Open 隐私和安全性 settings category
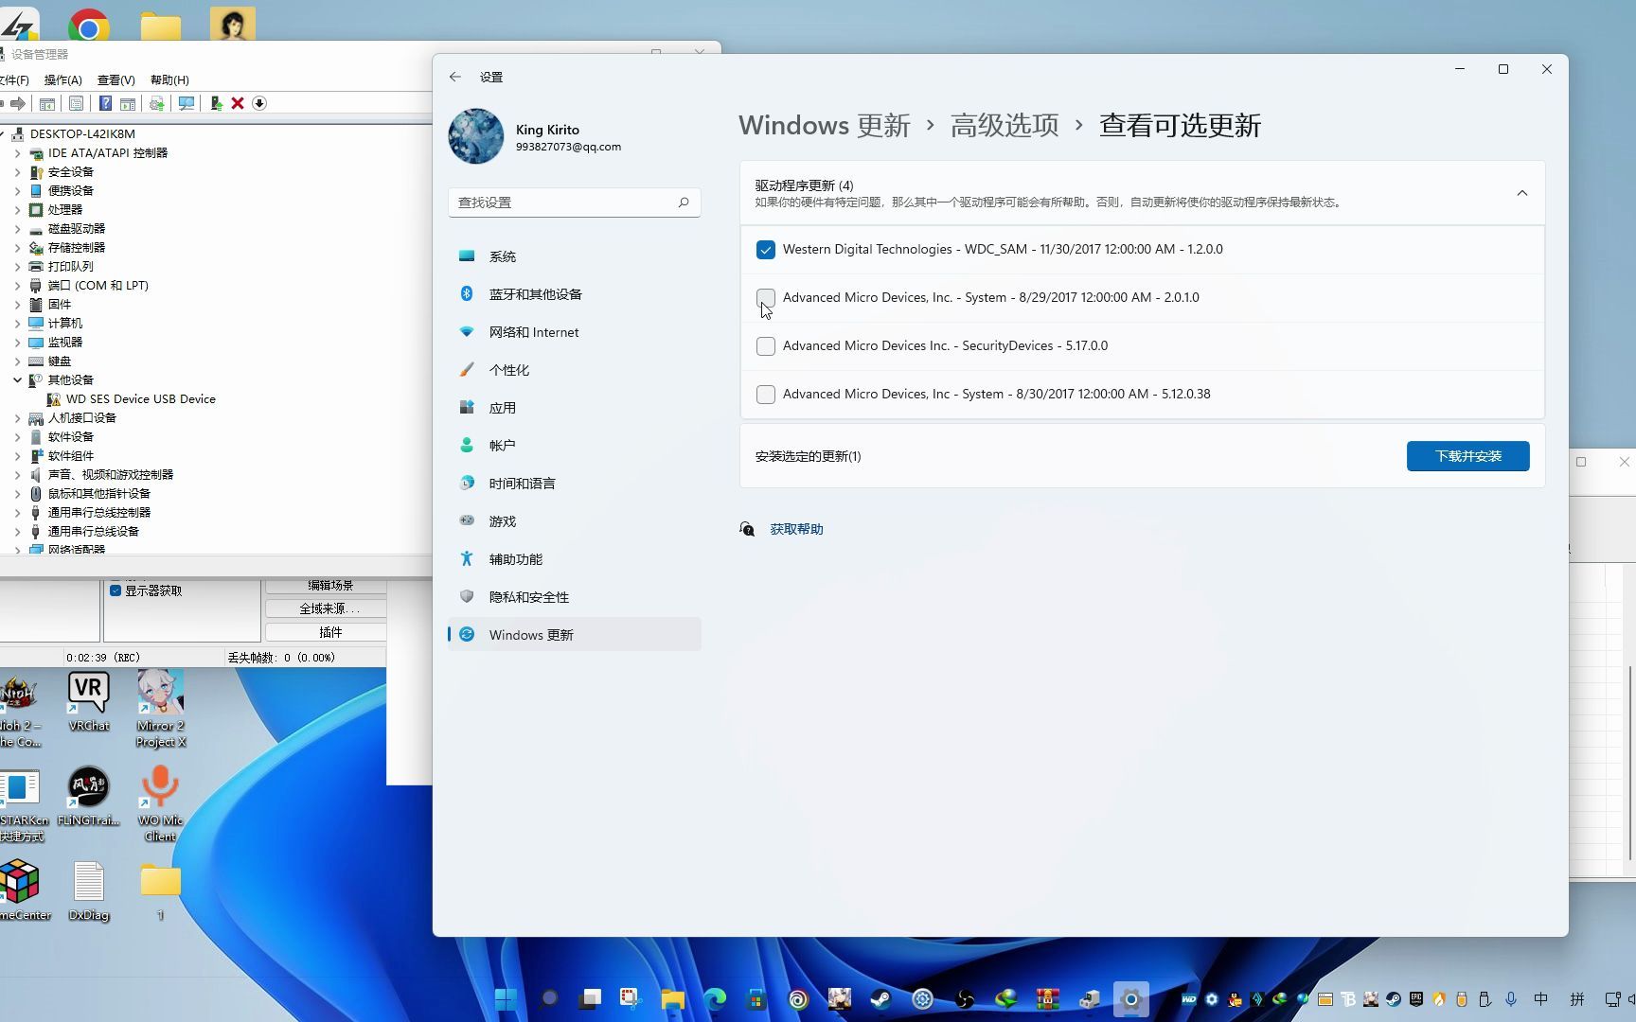1636x1022 pixels. [x=575, y=597]
